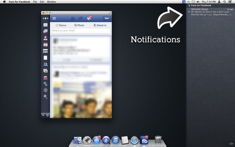235x147 pixels.
Task: Open Notification Center settings gear at bottom
Action: pos(231,143)
